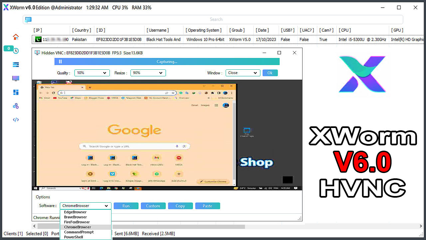Open the Home panel from the sidebar

pos(16,37)
